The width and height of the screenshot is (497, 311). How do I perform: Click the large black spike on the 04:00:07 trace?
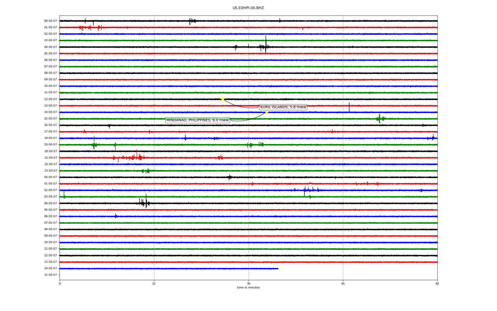pyautogui.click(x=266, y=45)
